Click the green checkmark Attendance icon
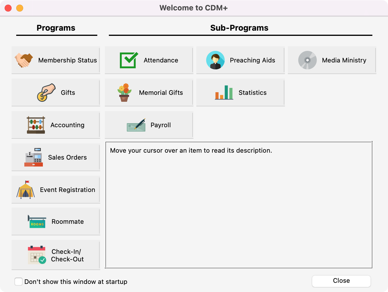Viewport: 388px width, 292px height. 129,60
